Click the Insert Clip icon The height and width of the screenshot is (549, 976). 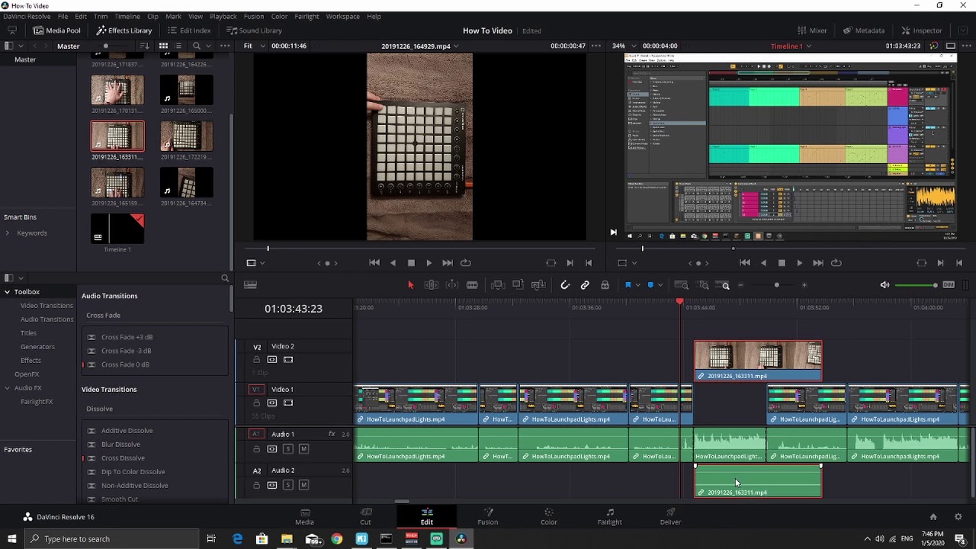coord(498,285)
